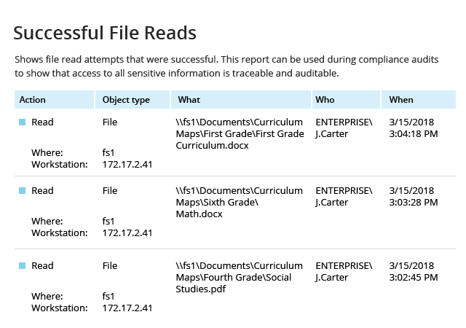Viewport: 466px width, 328px height.
Task: Click the What column header
Action: 241,100
